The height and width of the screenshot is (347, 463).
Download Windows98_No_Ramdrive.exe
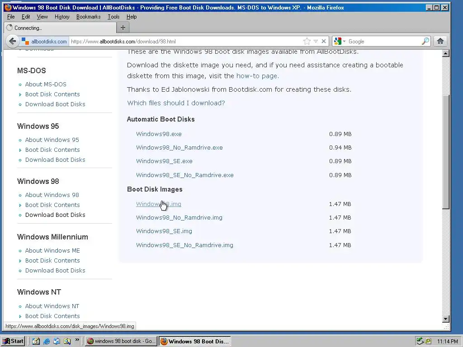click(179, 148)
